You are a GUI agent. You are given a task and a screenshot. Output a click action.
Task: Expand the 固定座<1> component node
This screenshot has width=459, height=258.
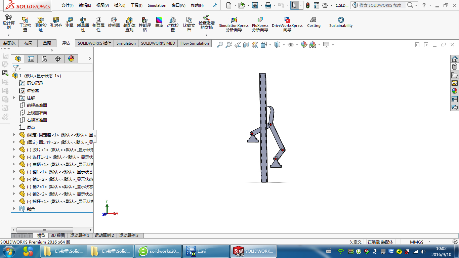14,135
